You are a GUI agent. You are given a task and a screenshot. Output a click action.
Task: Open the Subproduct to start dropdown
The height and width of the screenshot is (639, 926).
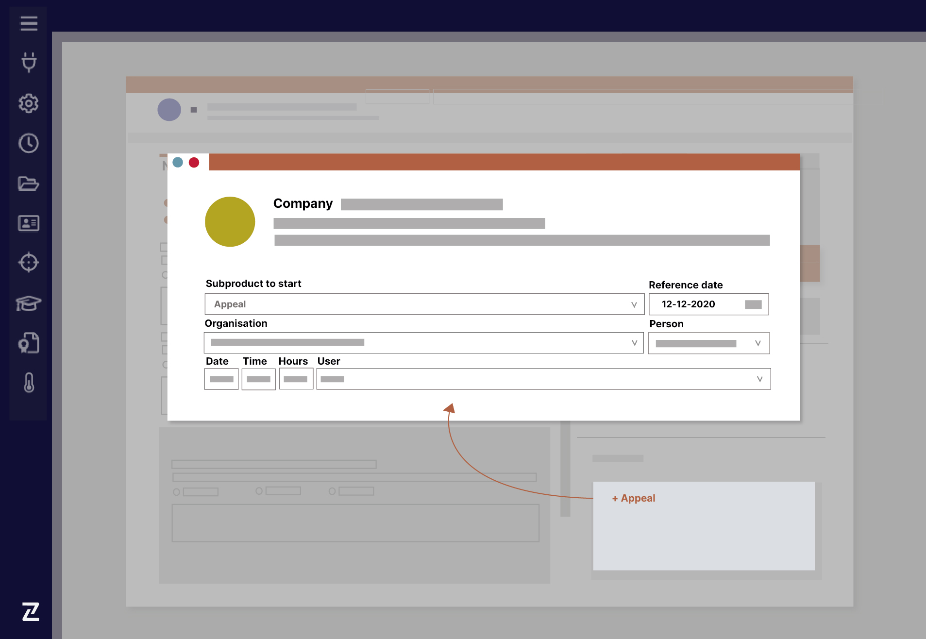point(424,304)
